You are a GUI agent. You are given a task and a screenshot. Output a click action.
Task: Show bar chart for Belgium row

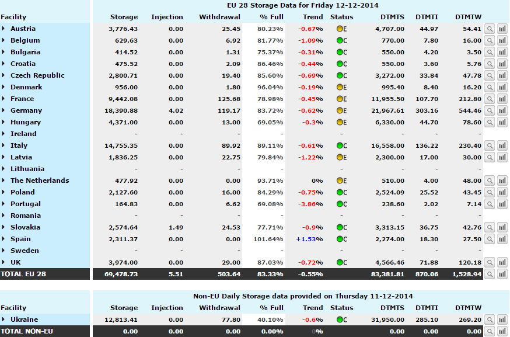point(502,41)
